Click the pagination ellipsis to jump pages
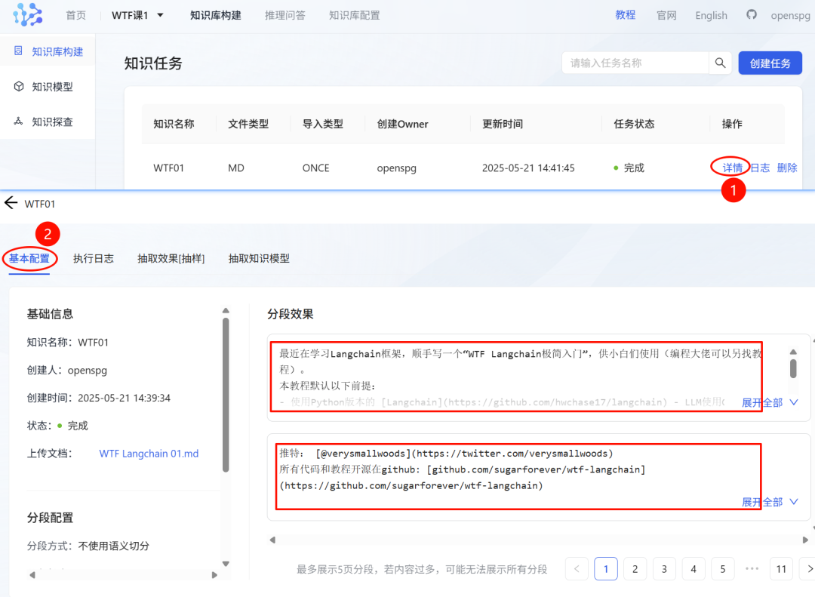This screenshot has height=597, width=815. pyautogui.click(x=752, y=569)
